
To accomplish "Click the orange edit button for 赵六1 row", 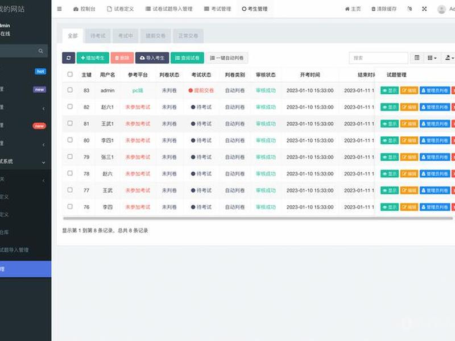I will pos(409,107).
